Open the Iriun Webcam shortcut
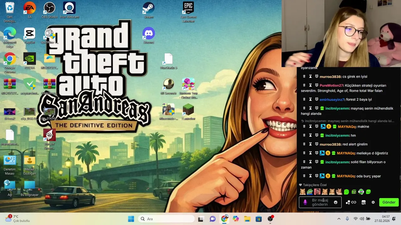The image size is (401, 225). (69, 10)
